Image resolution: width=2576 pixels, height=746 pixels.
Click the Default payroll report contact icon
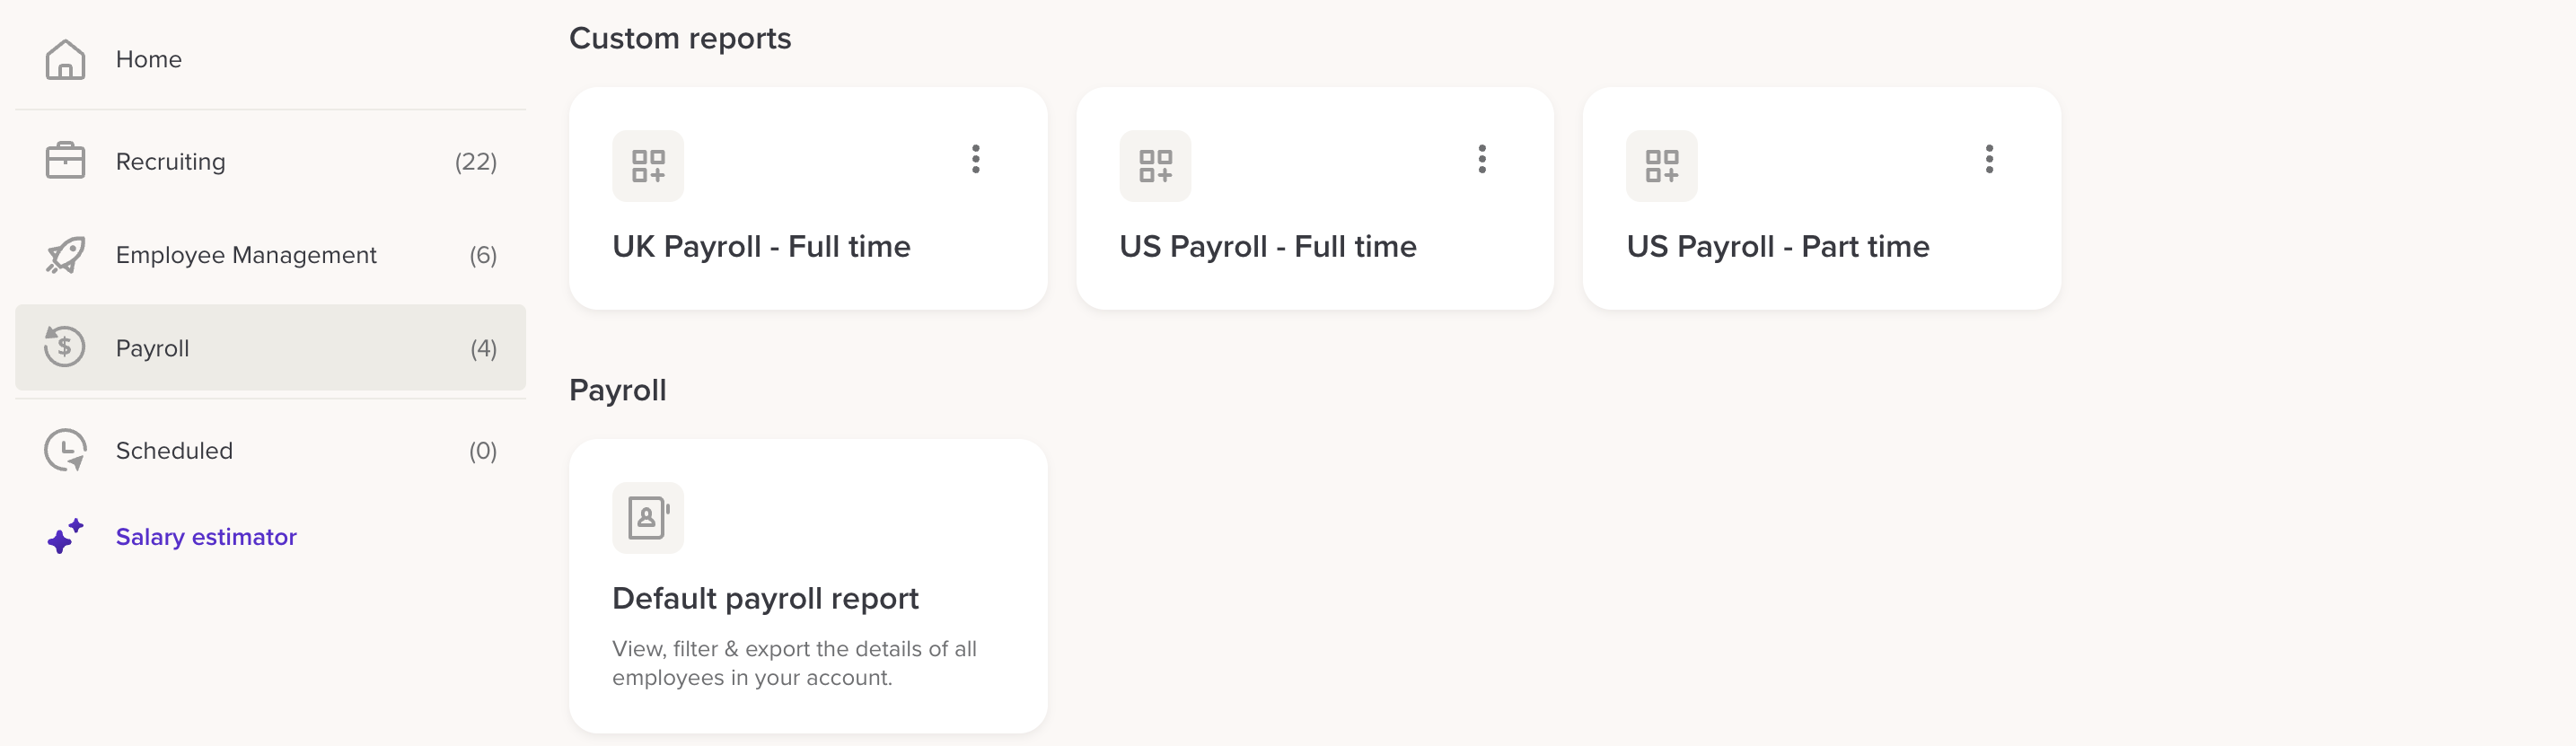[648, 518]
